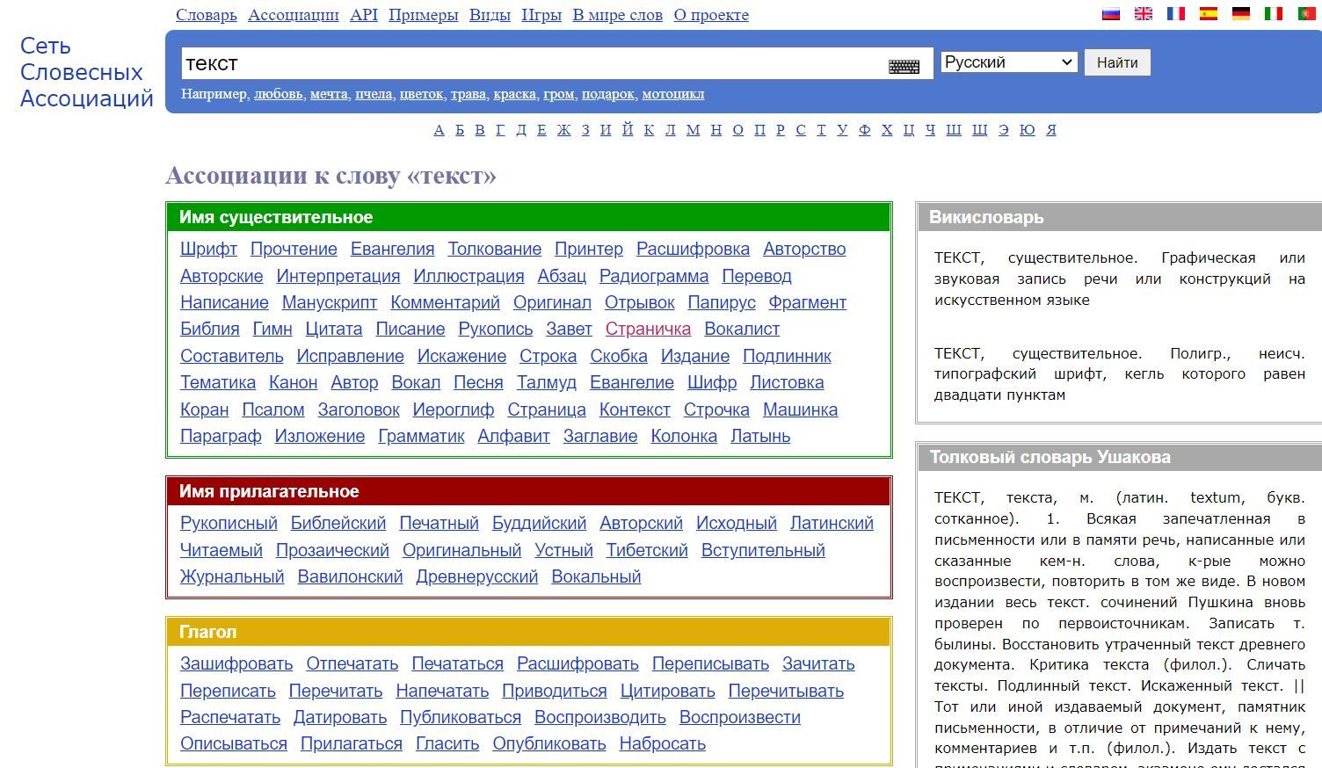Image resolution: width=1322 pixels, height=768 pixels.
Task: Click the German flag icon
Action: coord(1241,14)
